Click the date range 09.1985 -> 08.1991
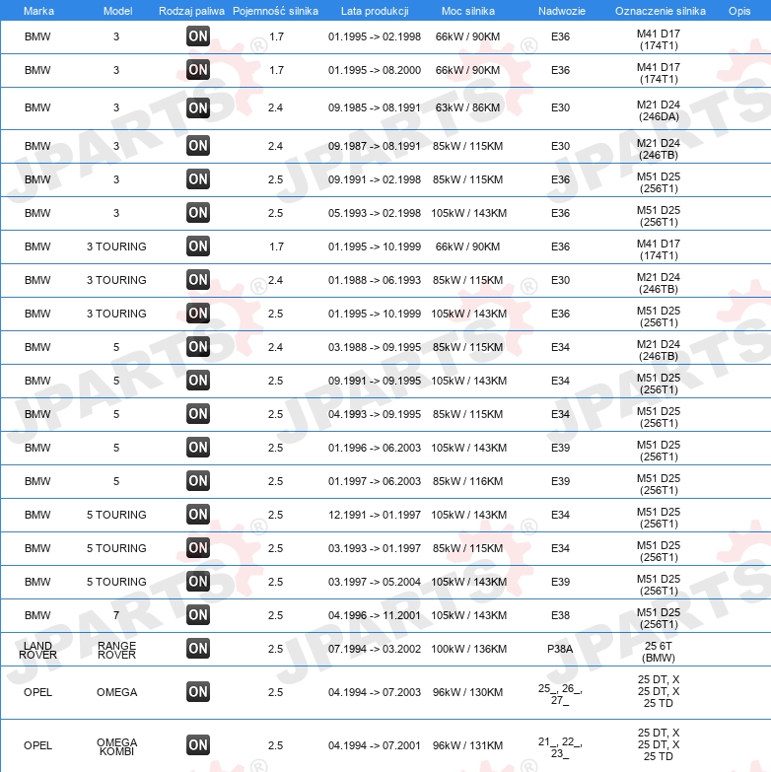Image resolution: width=771 pixels, height=772 pixels. (375, 107)
